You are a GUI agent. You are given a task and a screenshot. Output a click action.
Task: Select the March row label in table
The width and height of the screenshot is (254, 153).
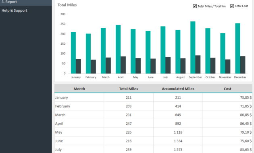(x=60, y=115)
